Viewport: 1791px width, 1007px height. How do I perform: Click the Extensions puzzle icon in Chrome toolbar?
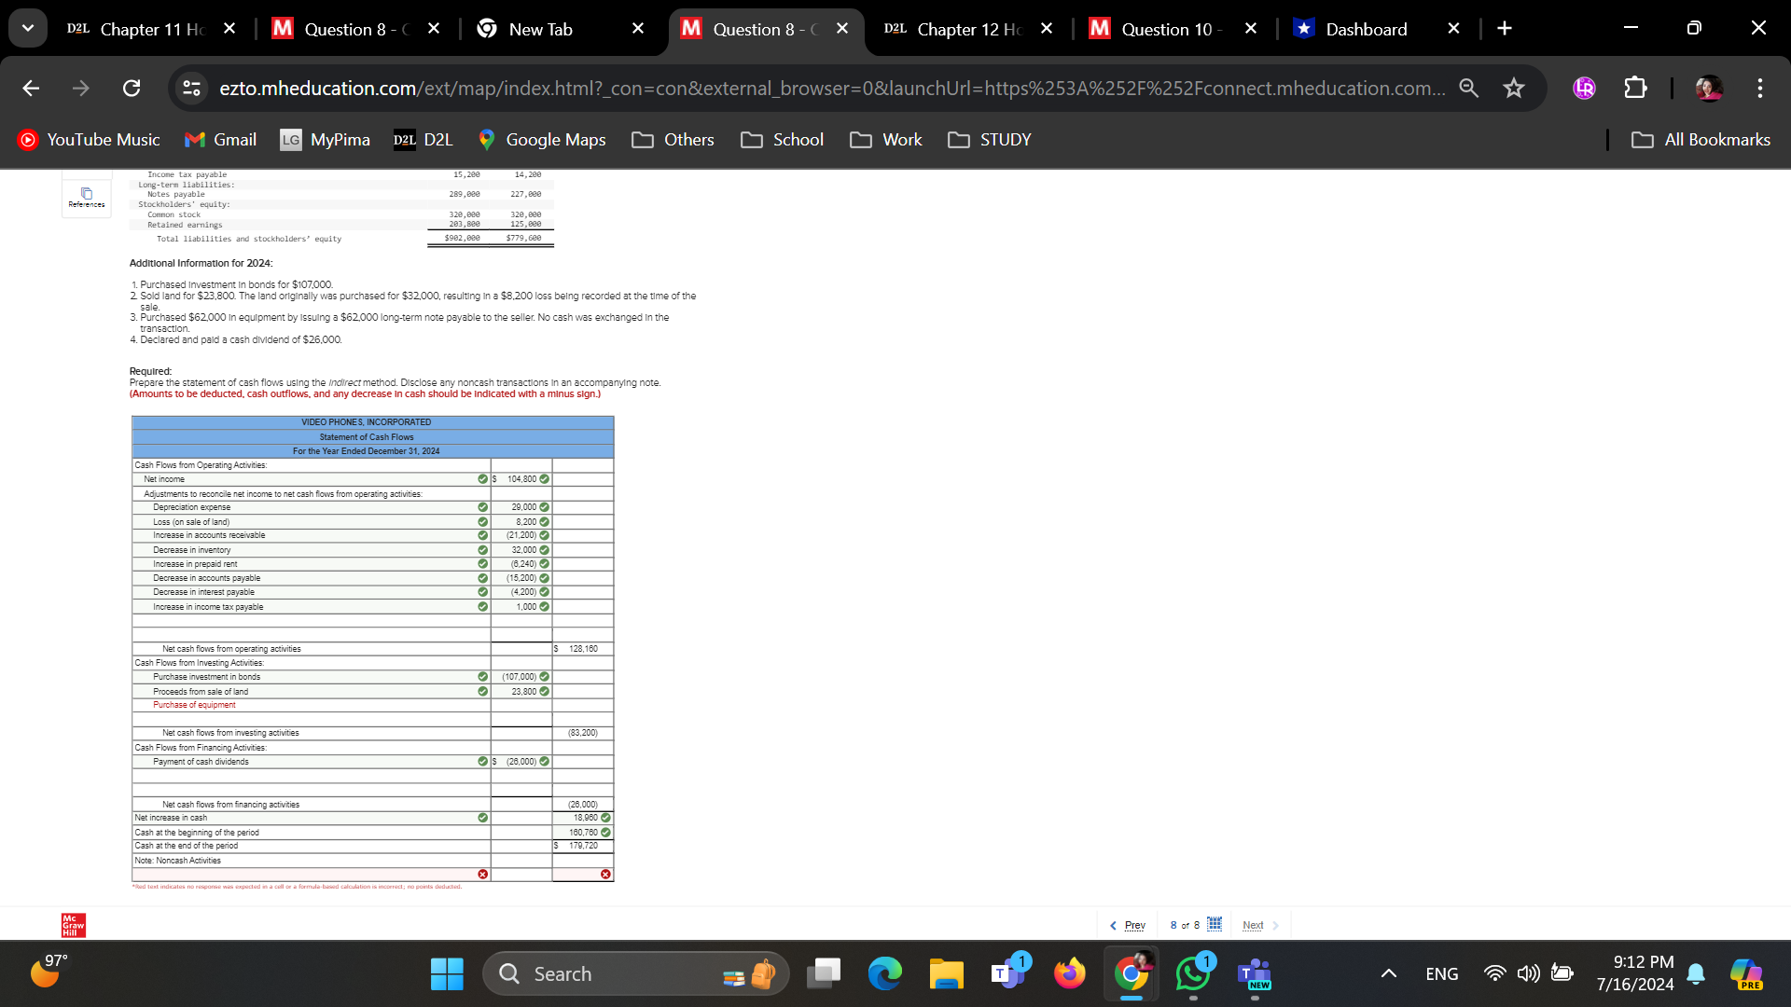1634,88
